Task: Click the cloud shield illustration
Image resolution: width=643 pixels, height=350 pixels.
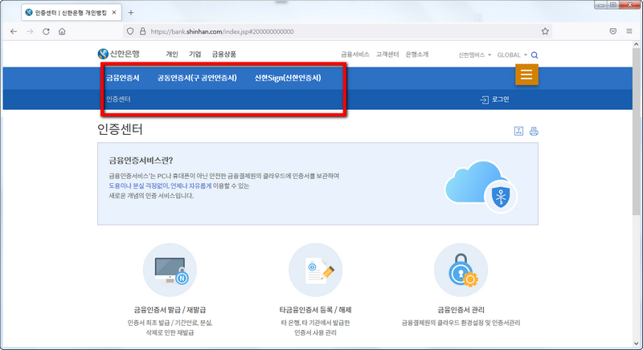Action: (481, 186)
